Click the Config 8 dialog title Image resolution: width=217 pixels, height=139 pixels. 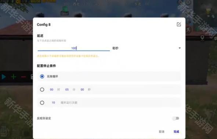pyautogui.click(x=44, y=25)
